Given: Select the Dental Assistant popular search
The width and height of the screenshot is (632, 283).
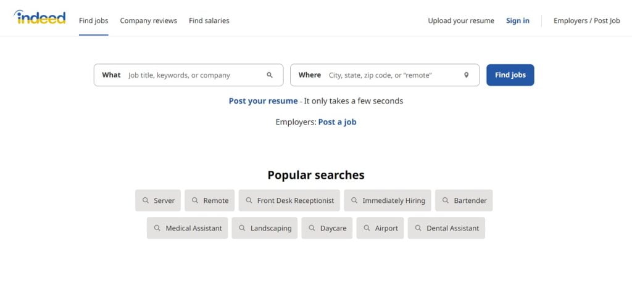Looking at the screenshot, I should point(446,228).
